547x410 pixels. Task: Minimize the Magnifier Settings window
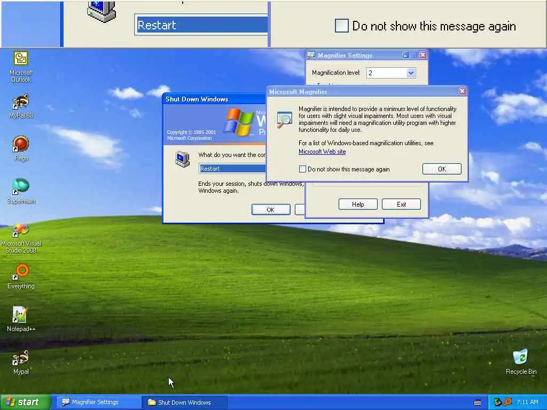point(406,55)
